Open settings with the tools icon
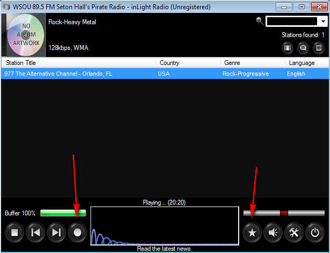This screenshot has width=330, height=253. [293, 233]
